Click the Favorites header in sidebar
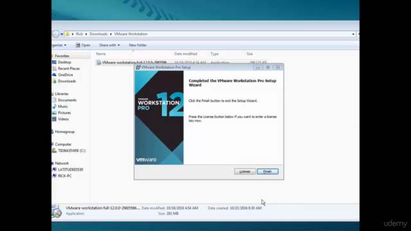The height and width of the screenshot is (231, 411). [x=62, y=56]
